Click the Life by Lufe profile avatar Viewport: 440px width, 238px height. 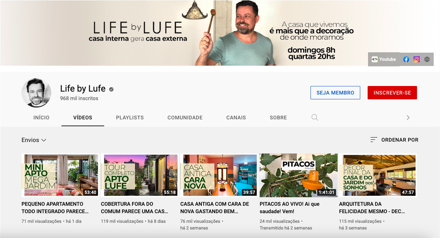click(36, 93)
